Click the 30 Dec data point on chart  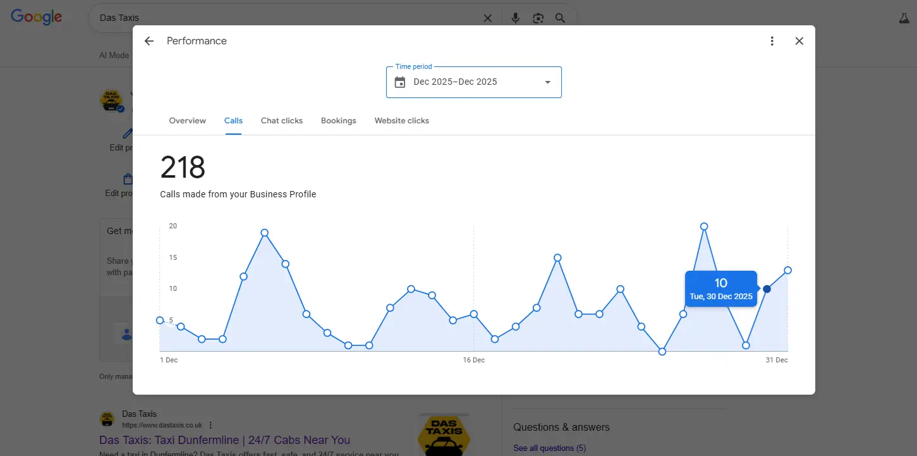tap(767, 289)
